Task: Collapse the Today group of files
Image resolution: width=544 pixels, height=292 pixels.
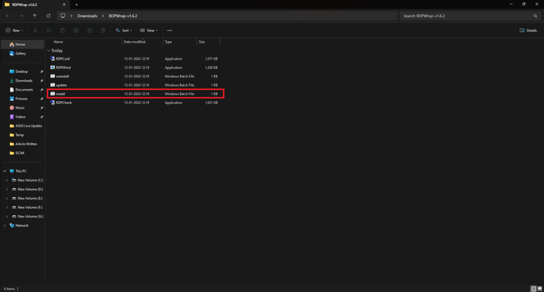Action: point(48,50)
